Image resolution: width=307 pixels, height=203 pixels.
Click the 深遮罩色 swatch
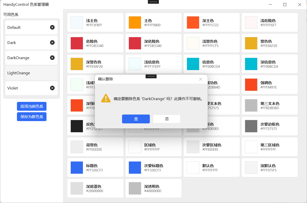tap(77, 188)
